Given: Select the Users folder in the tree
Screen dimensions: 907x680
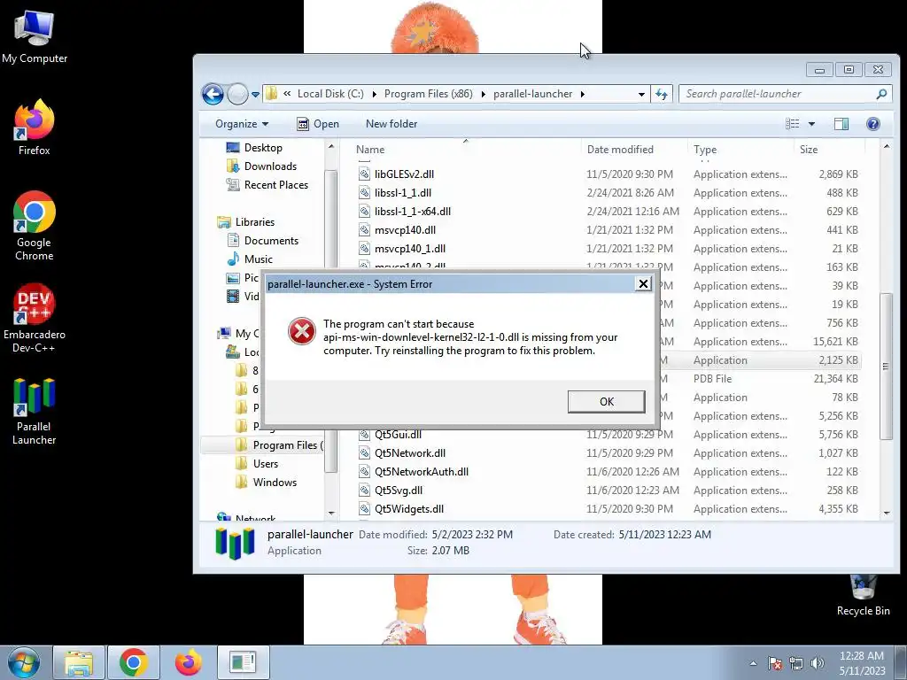Looking at the screenshot, I should coord(257,464).
